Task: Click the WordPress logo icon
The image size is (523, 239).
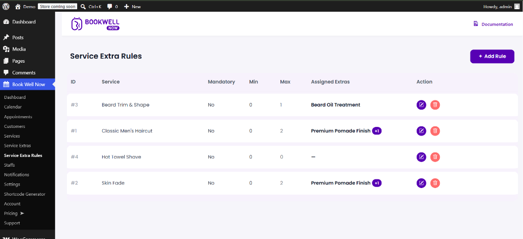Action: pos(6,6)
